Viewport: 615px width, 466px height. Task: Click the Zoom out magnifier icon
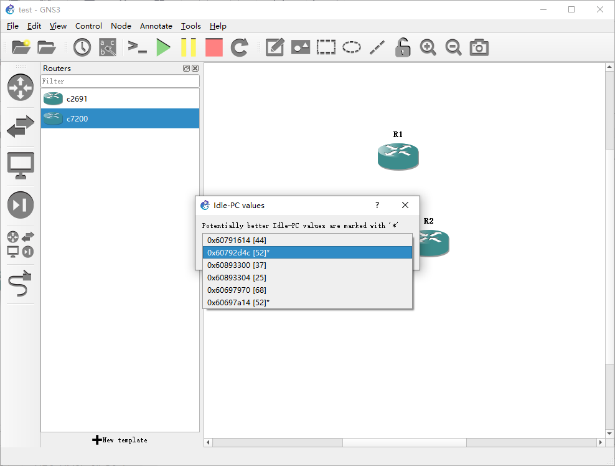(453, 47)
